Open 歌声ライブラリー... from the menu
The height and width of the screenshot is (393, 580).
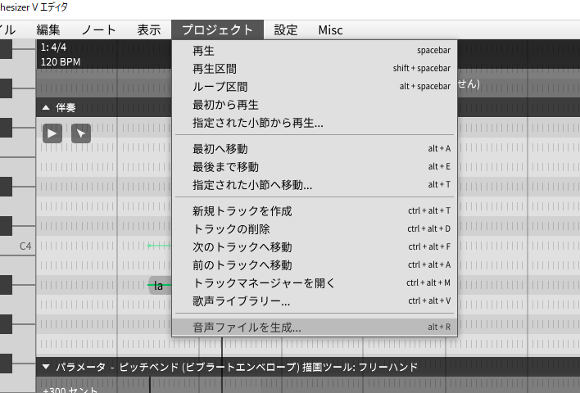click(315, 301)
